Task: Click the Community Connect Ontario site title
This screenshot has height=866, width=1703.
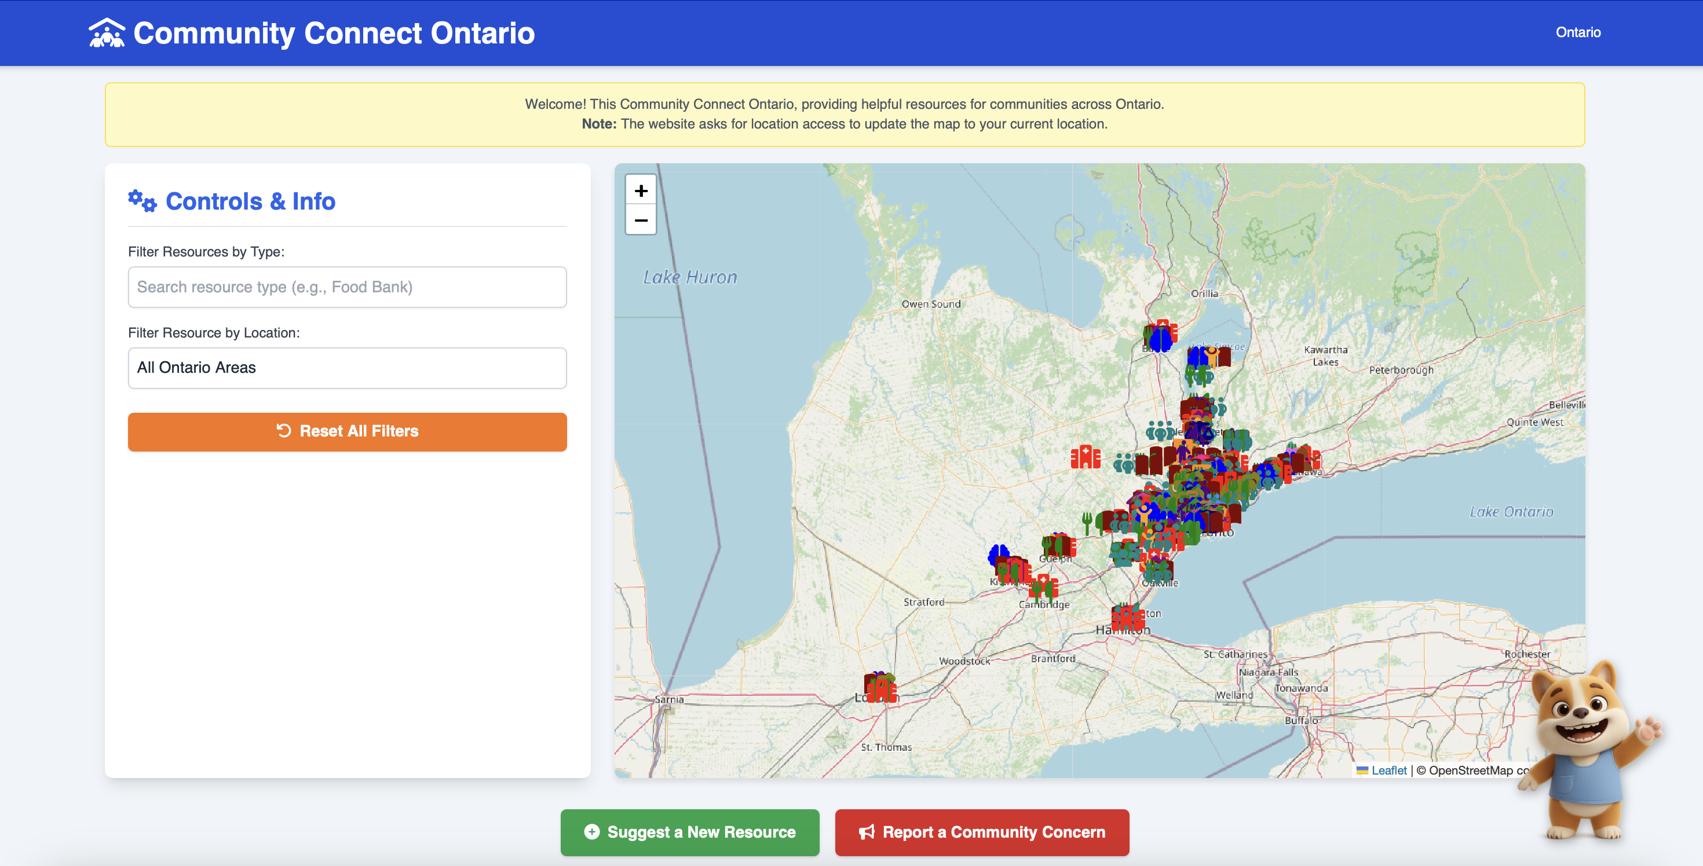Action: coord(334,32)
